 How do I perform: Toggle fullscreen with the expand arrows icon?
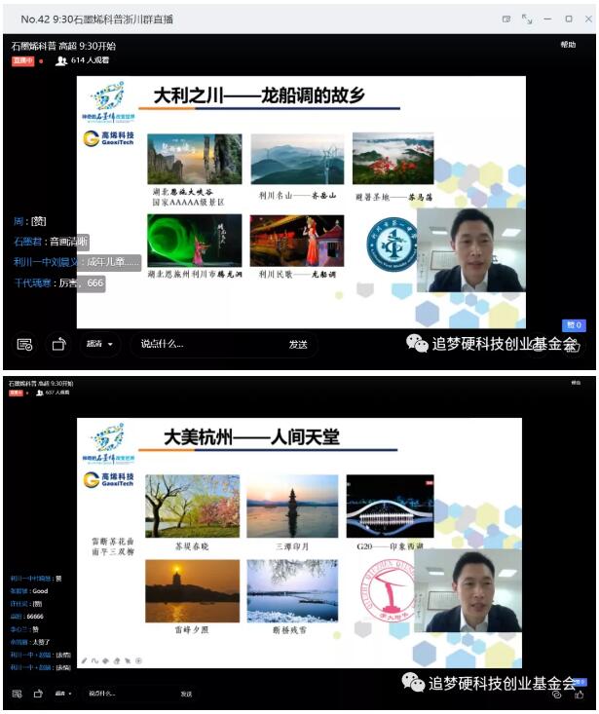tap(527, 19)
